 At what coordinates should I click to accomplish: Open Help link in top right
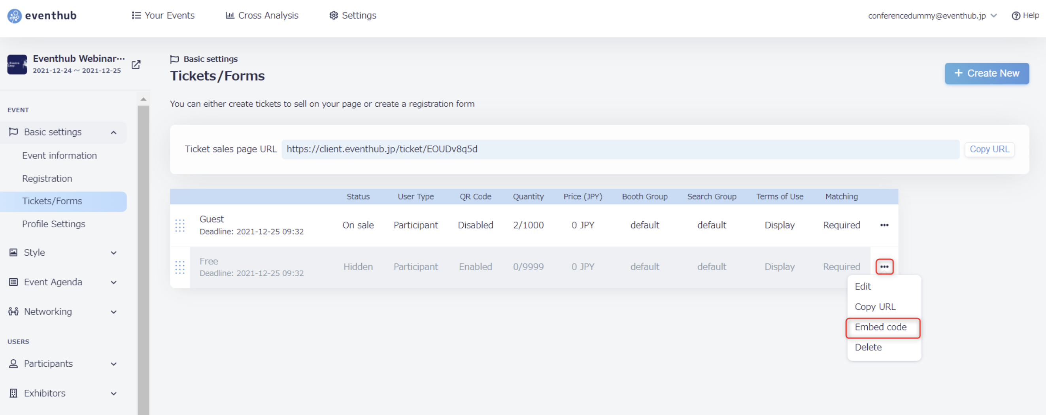pos(1025,15)
